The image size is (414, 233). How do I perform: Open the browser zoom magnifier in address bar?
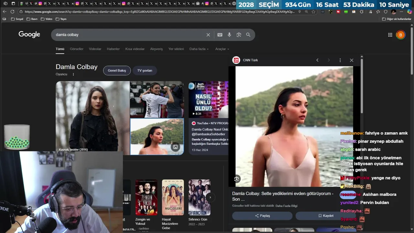306,12
